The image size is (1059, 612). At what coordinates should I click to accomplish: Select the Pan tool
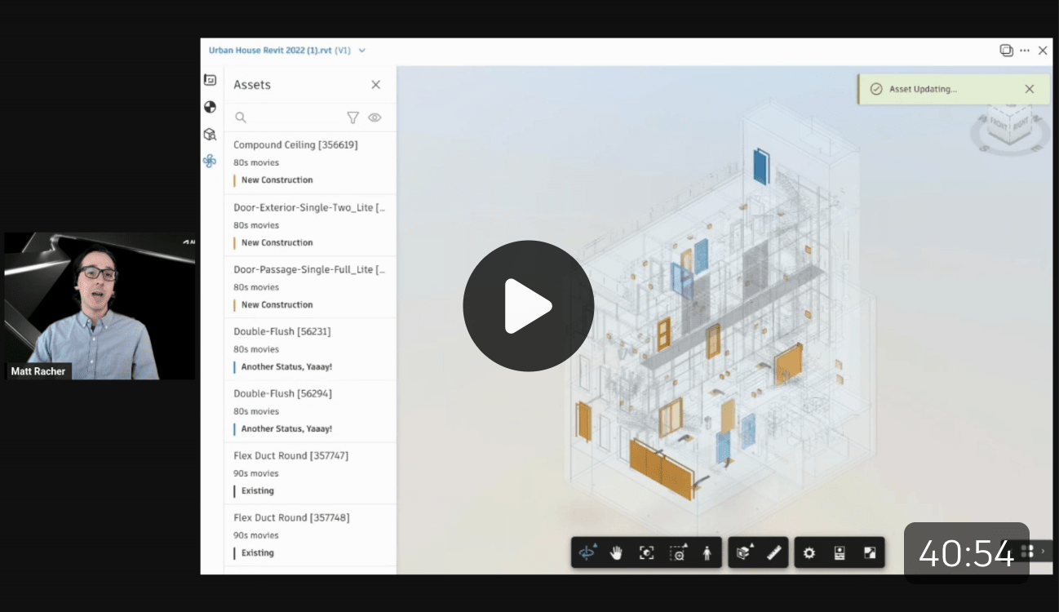click(617, 552)
